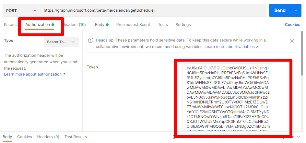Click inside the Token text field

pos(228,97)
